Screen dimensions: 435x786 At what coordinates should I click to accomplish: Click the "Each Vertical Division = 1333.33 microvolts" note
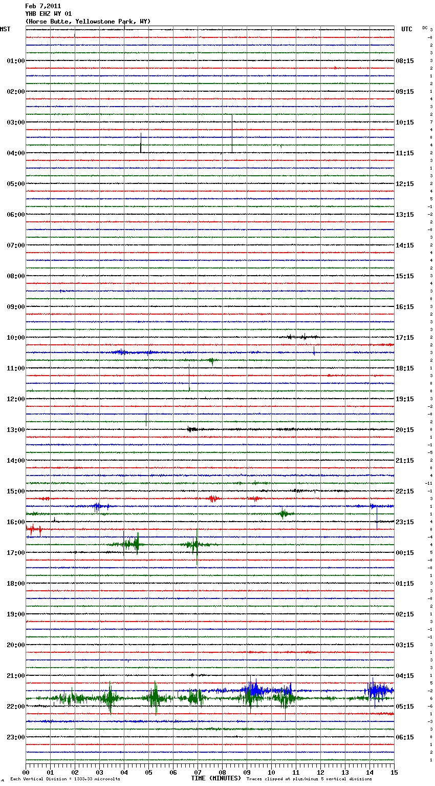65,779
